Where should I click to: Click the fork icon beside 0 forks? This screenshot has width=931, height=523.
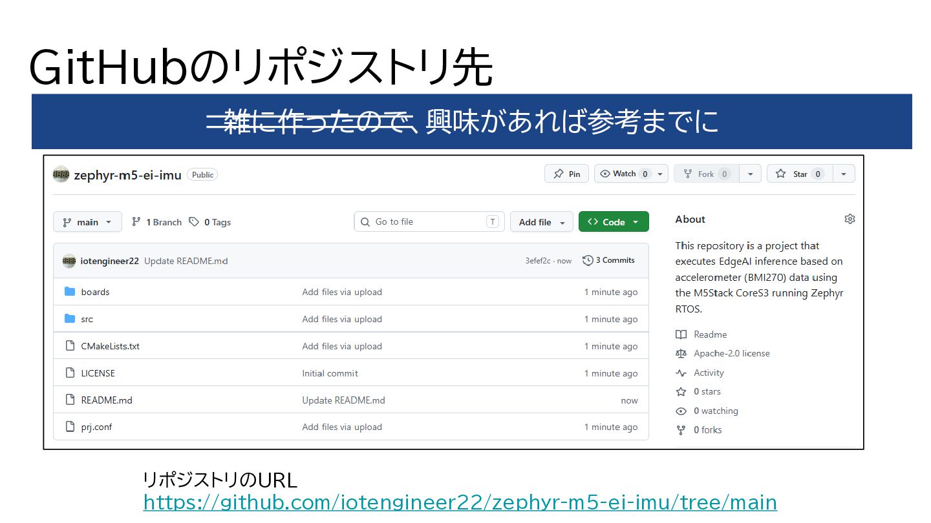[x=681, y=429]
